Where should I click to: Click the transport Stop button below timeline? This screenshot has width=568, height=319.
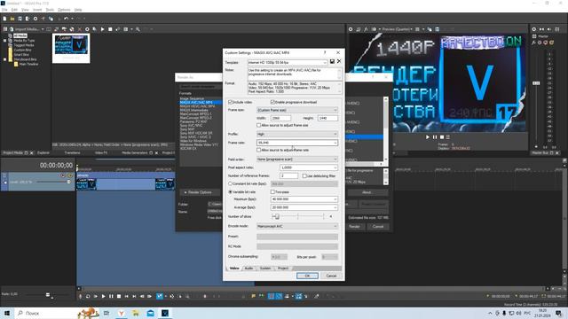[x=119, y=296]
